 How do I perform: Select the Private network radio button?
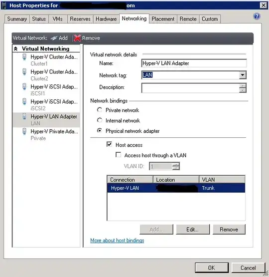tap(100, 110)
